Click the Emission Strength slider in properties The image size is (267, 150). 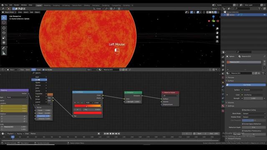coord(253,98)
